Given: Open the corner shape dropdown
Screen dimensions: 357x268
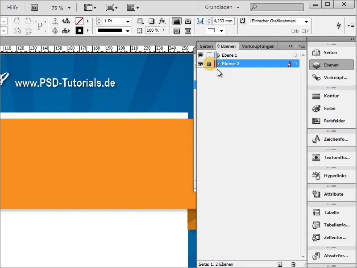Looking at the screenshot, I should (221, 30).
